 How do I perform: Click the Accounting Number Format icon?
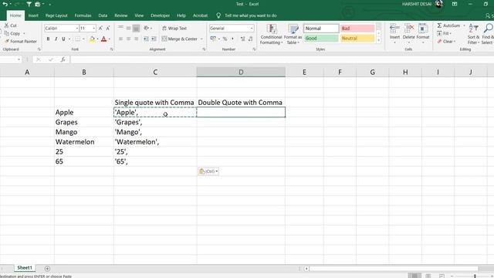coord(213,39)
